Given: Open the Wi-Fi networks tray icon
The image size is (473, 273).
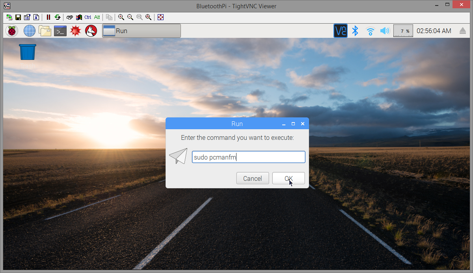Looking at the screenshot, I should (370, 31).
